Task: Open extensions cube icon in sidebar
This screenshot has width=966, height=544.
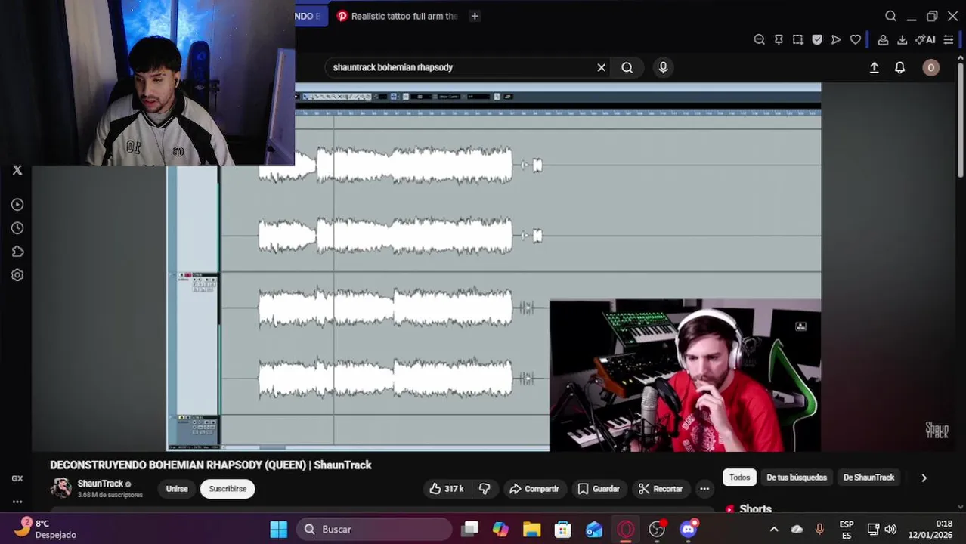Action: tap(17, 252)
